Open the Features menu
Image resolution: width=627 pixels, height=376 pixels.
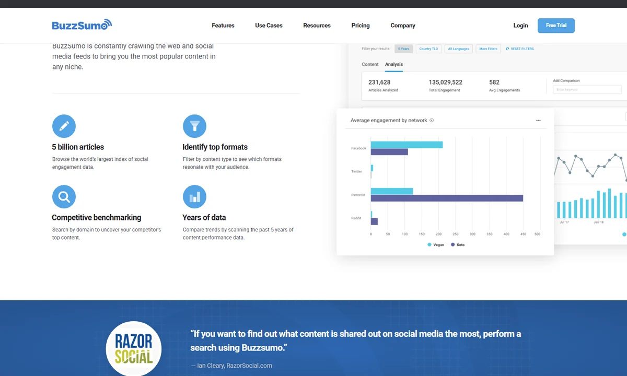(223, 26)
